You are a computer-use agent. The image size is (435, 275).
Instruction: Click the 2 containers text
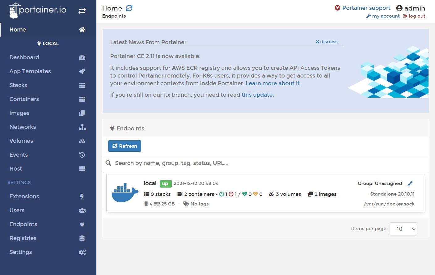[x=199, y=194]
